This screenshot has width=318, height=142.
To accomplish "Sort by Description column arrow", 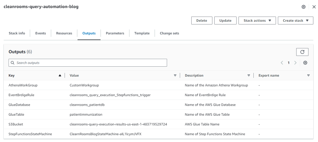I will click(249, 75).
